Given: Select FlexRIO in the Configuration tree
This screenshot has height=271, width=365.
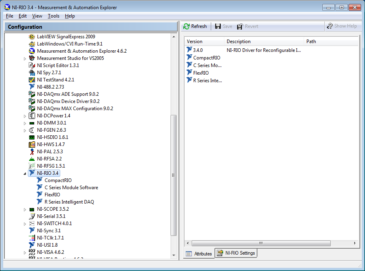Looking at the screenshot, I should [x=52, y=195].
